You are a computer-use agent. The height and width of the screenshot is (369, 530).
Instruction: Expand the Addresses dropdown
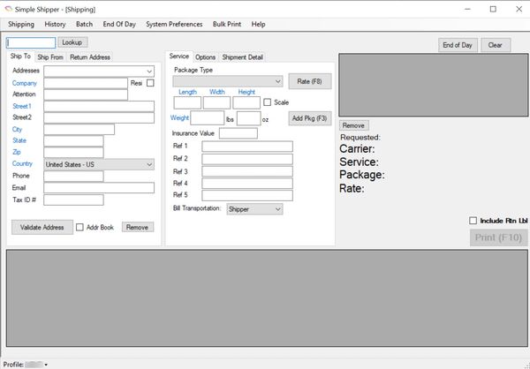(x=149, y=71)
